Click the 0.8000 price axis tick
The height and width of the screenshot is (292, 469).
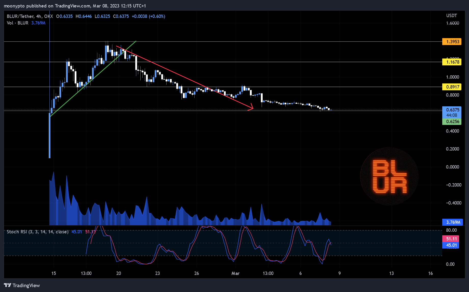452,95
